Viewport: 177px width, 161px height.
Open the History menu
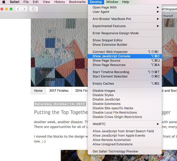tap(59, 2)
